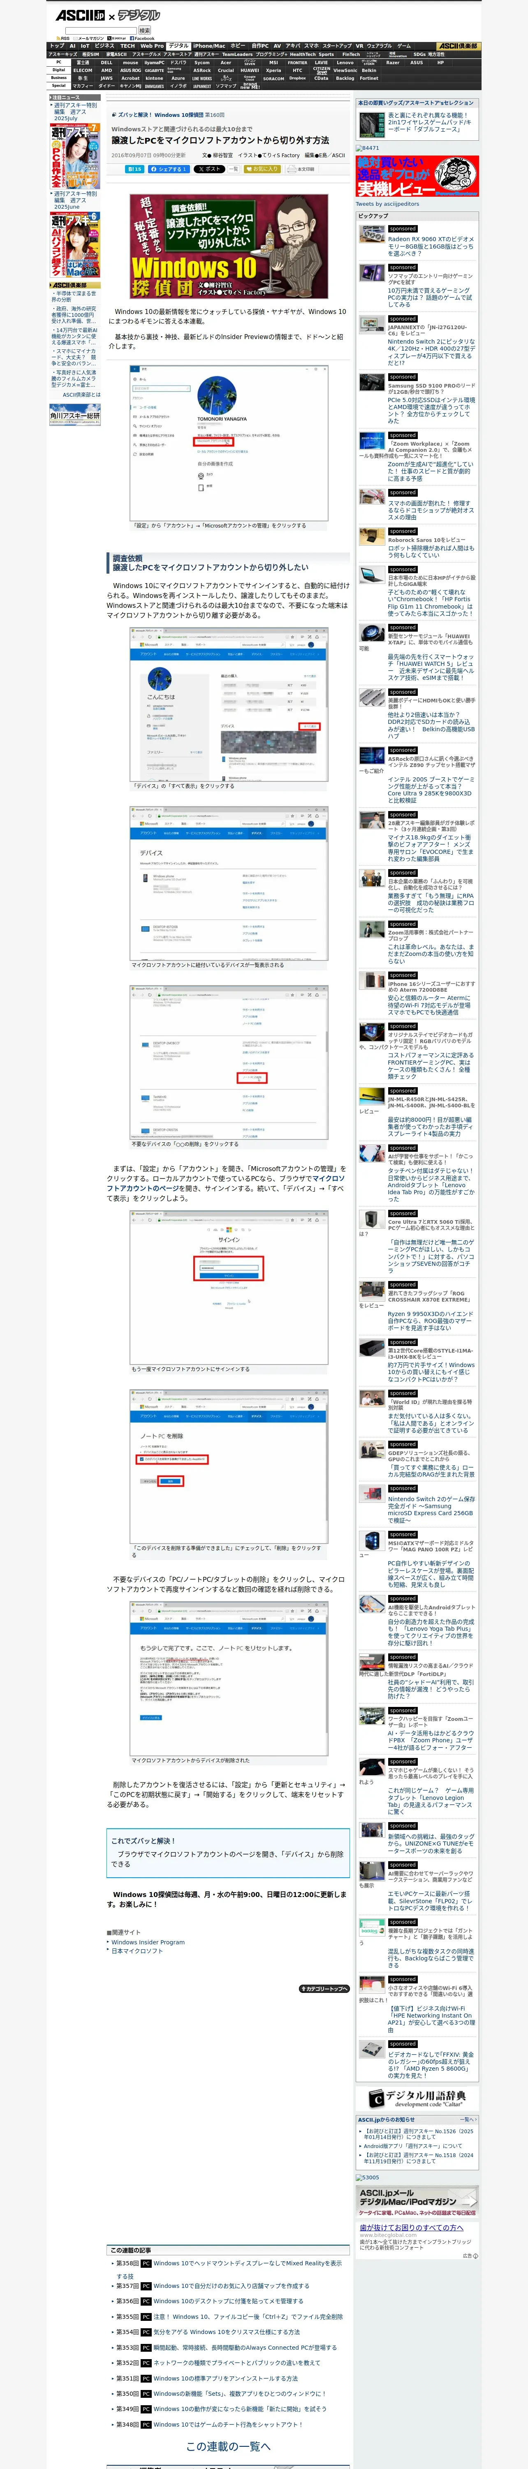Click the デジタル用語辞典 banner
The image size is (528, 2469).
point(417,2099)
